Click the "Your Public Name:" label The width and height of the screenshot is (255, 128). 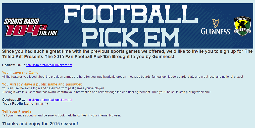pyautogui.click(x=19, y=104)
